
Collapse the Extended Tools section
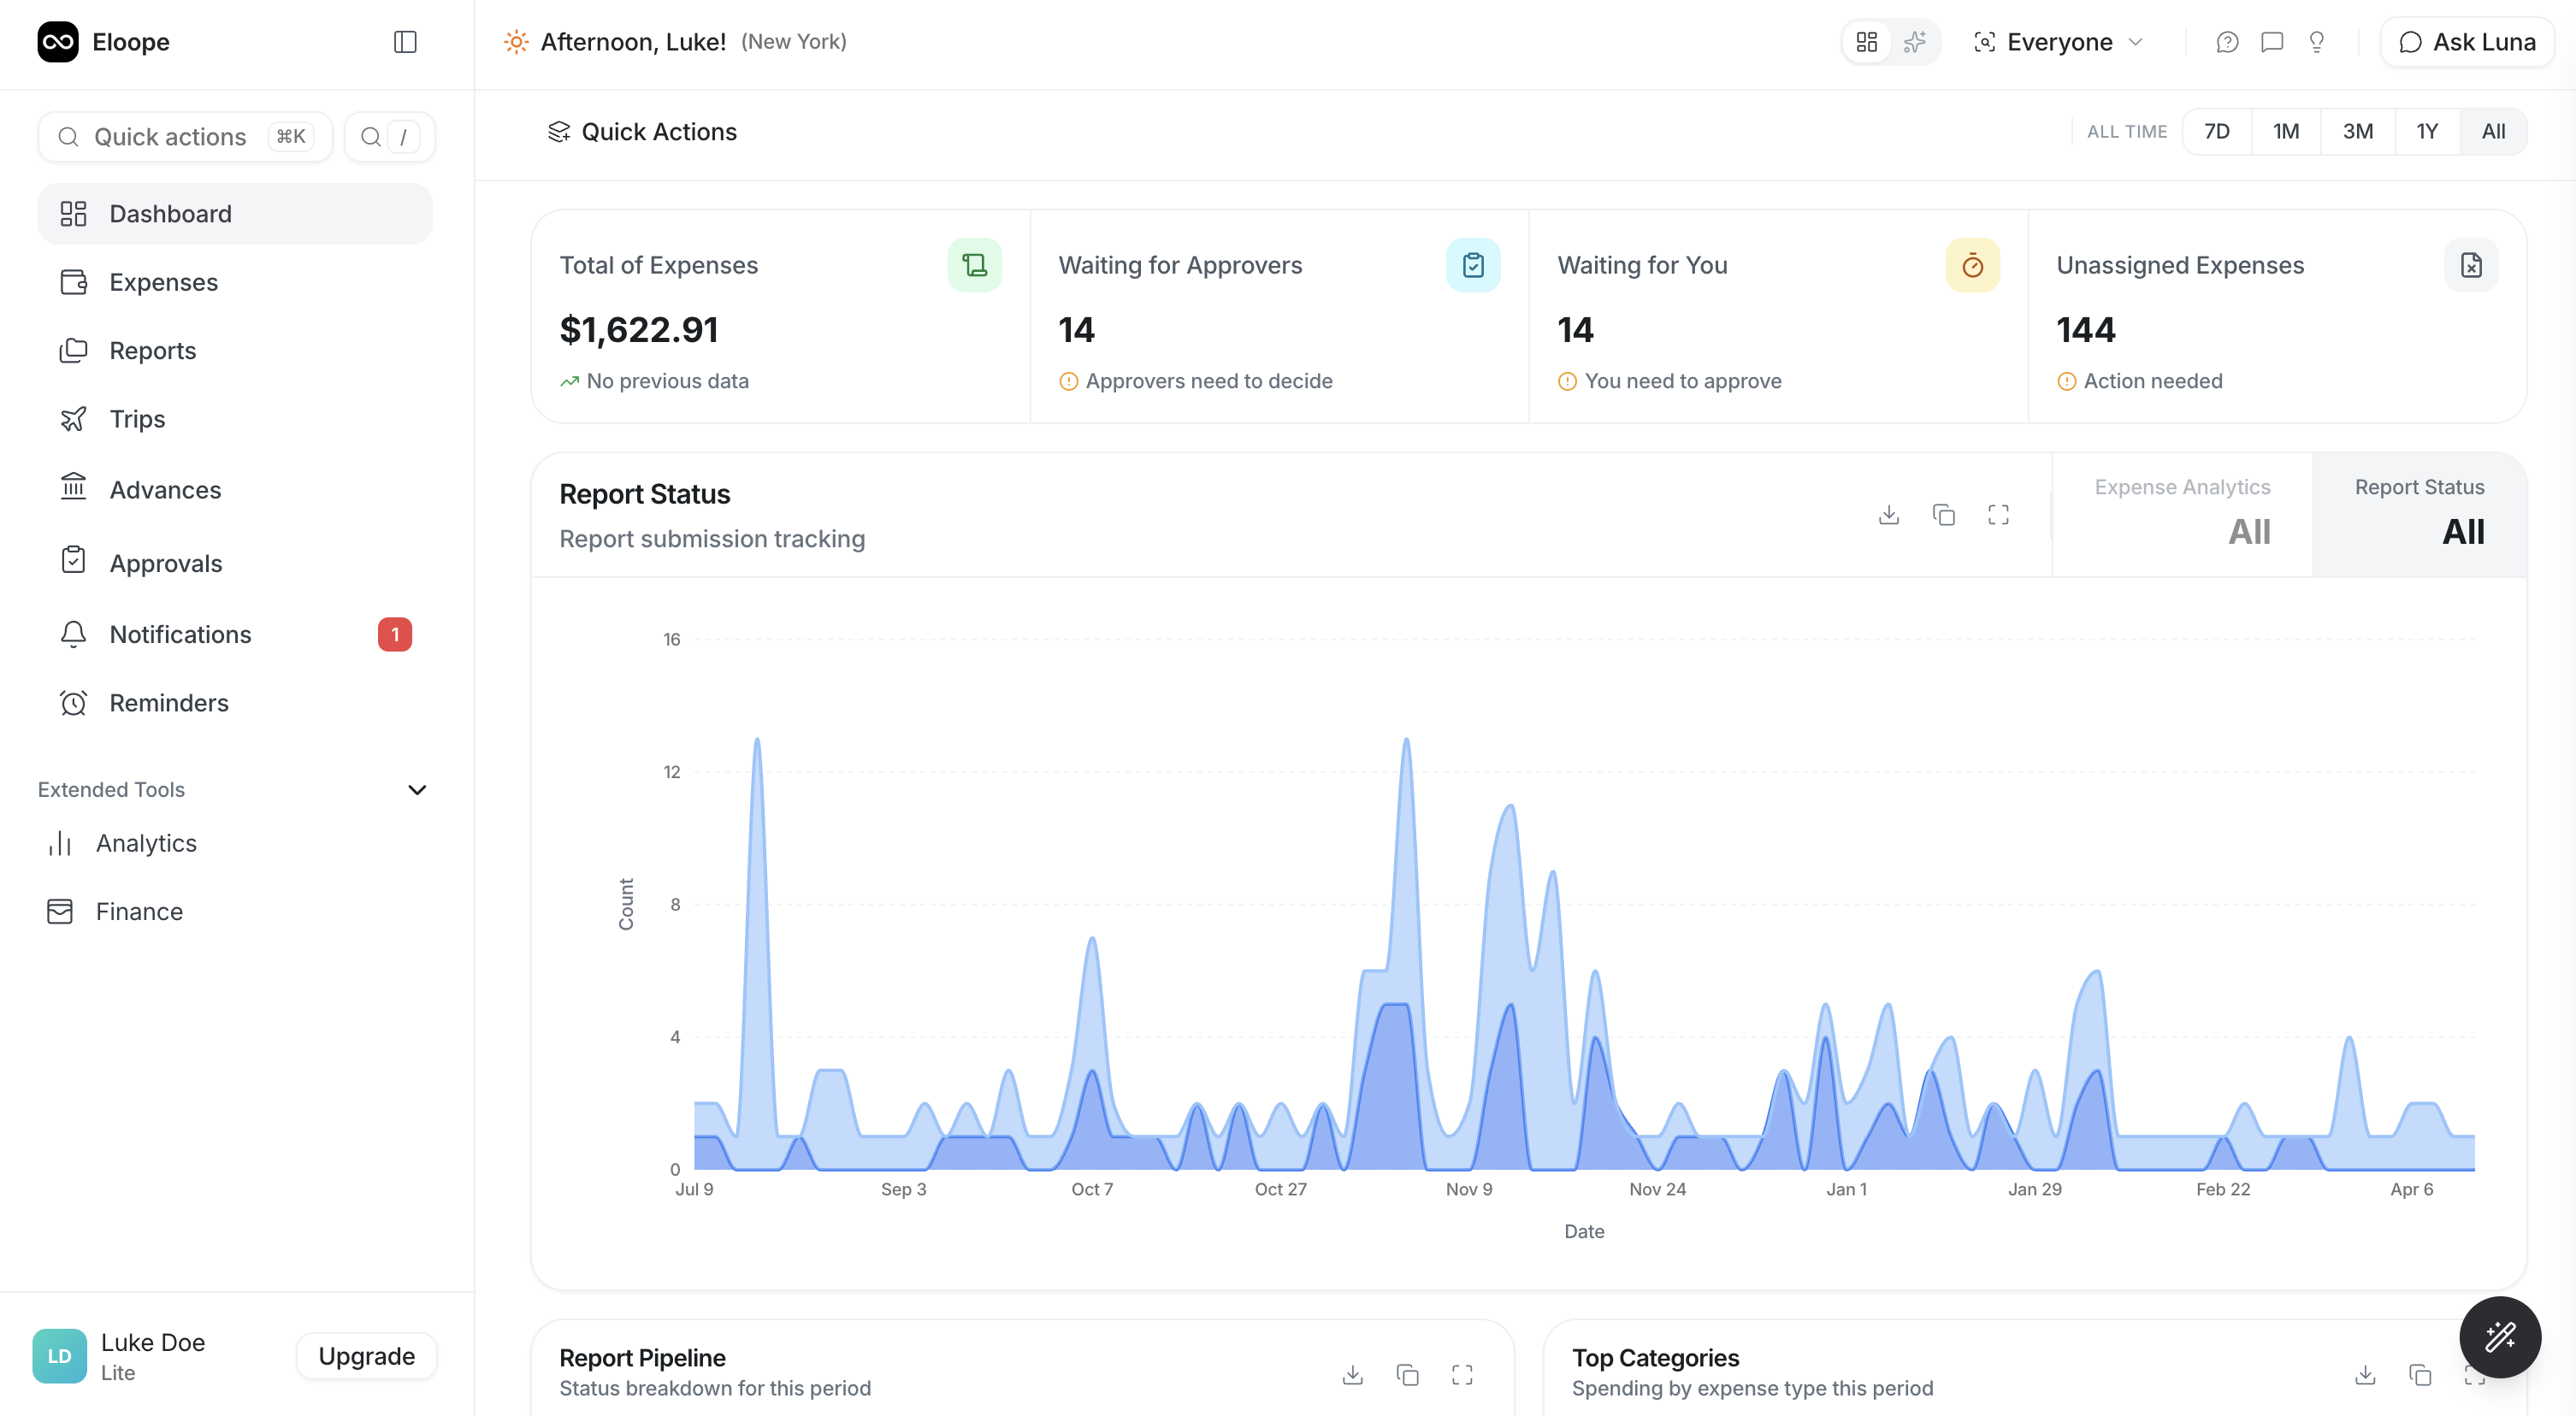tap(417, 790)
